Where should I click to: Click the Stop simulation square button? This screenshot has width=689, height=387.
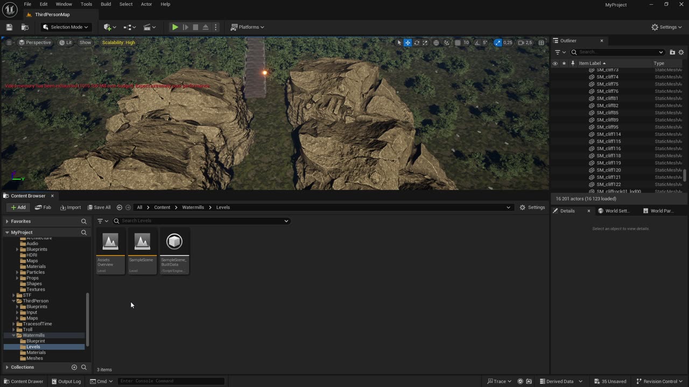click(x=195, y=27)
